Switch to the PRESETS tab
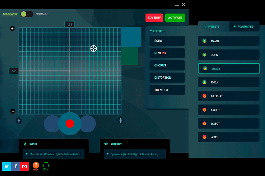The height and width of the screenshot is (176, 265). click(214, 26)
